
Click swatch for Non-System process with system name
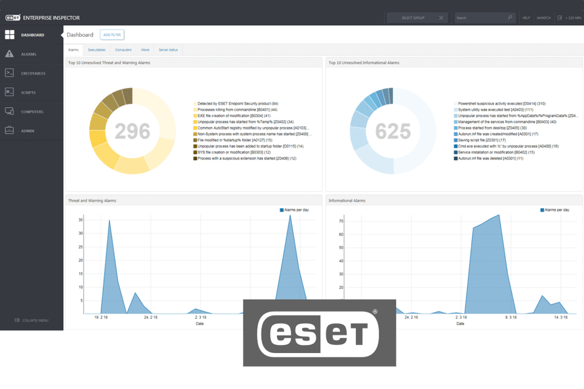pyautogui.click(x=195, y=134)
